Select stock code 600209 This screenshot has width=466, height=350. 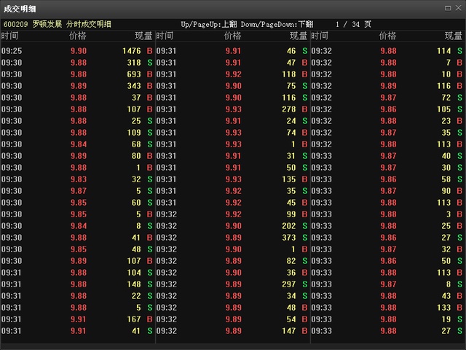tap(15, 24)
